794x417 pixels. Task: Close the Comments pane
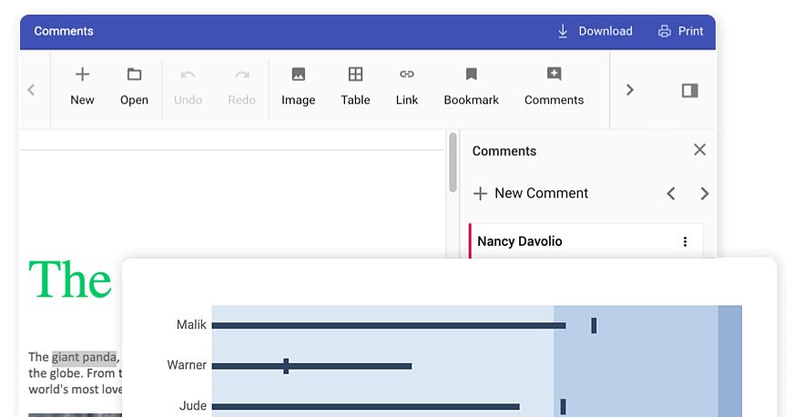[700, 150]
